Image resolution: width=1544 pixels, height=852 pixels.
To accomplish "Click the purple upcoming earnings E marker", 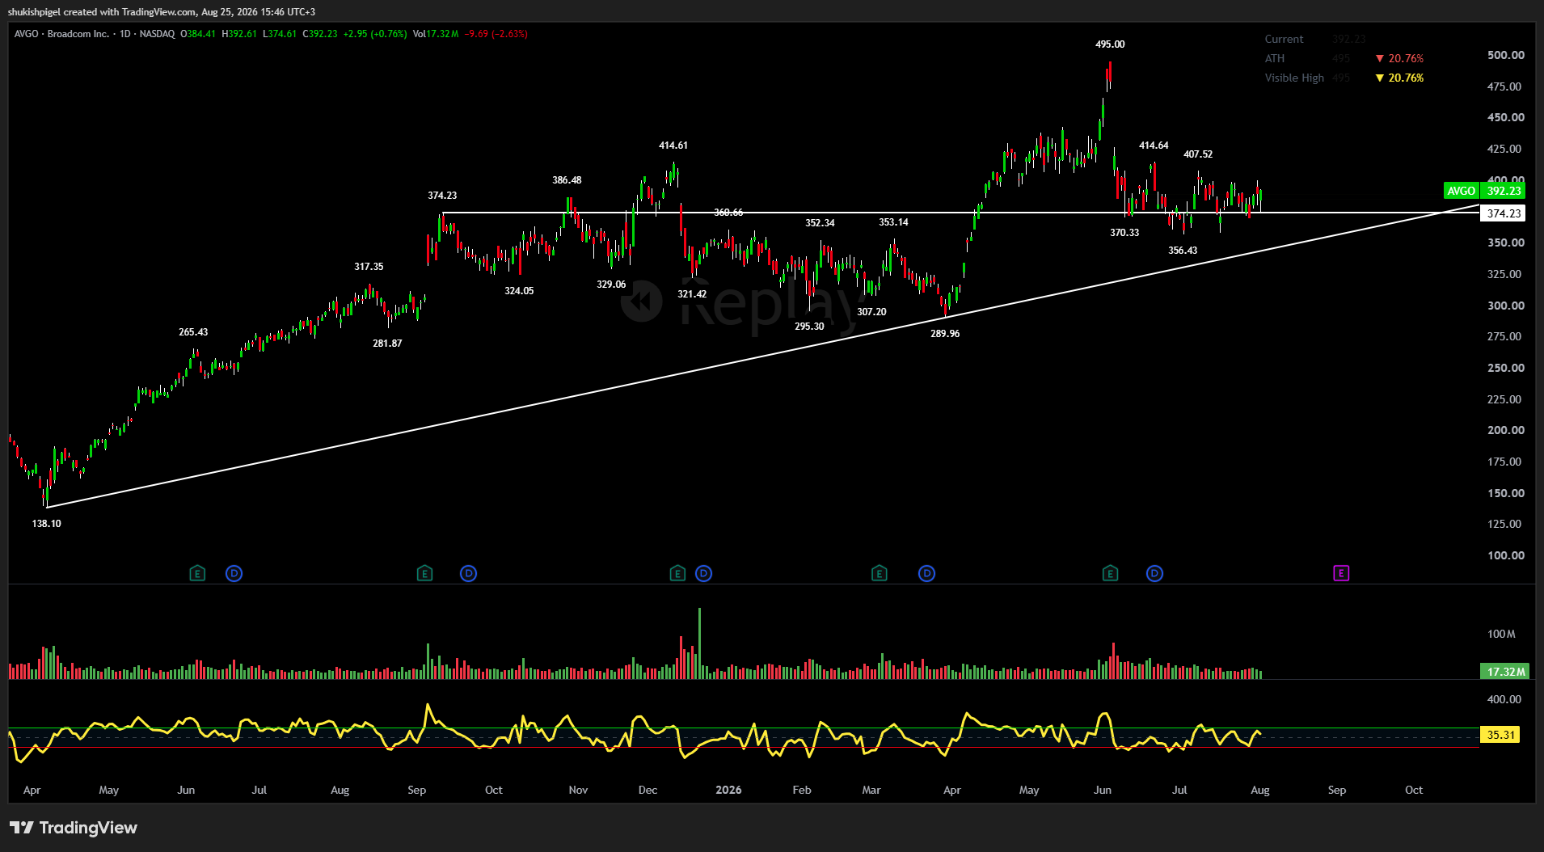I will tap(1341, 573).
